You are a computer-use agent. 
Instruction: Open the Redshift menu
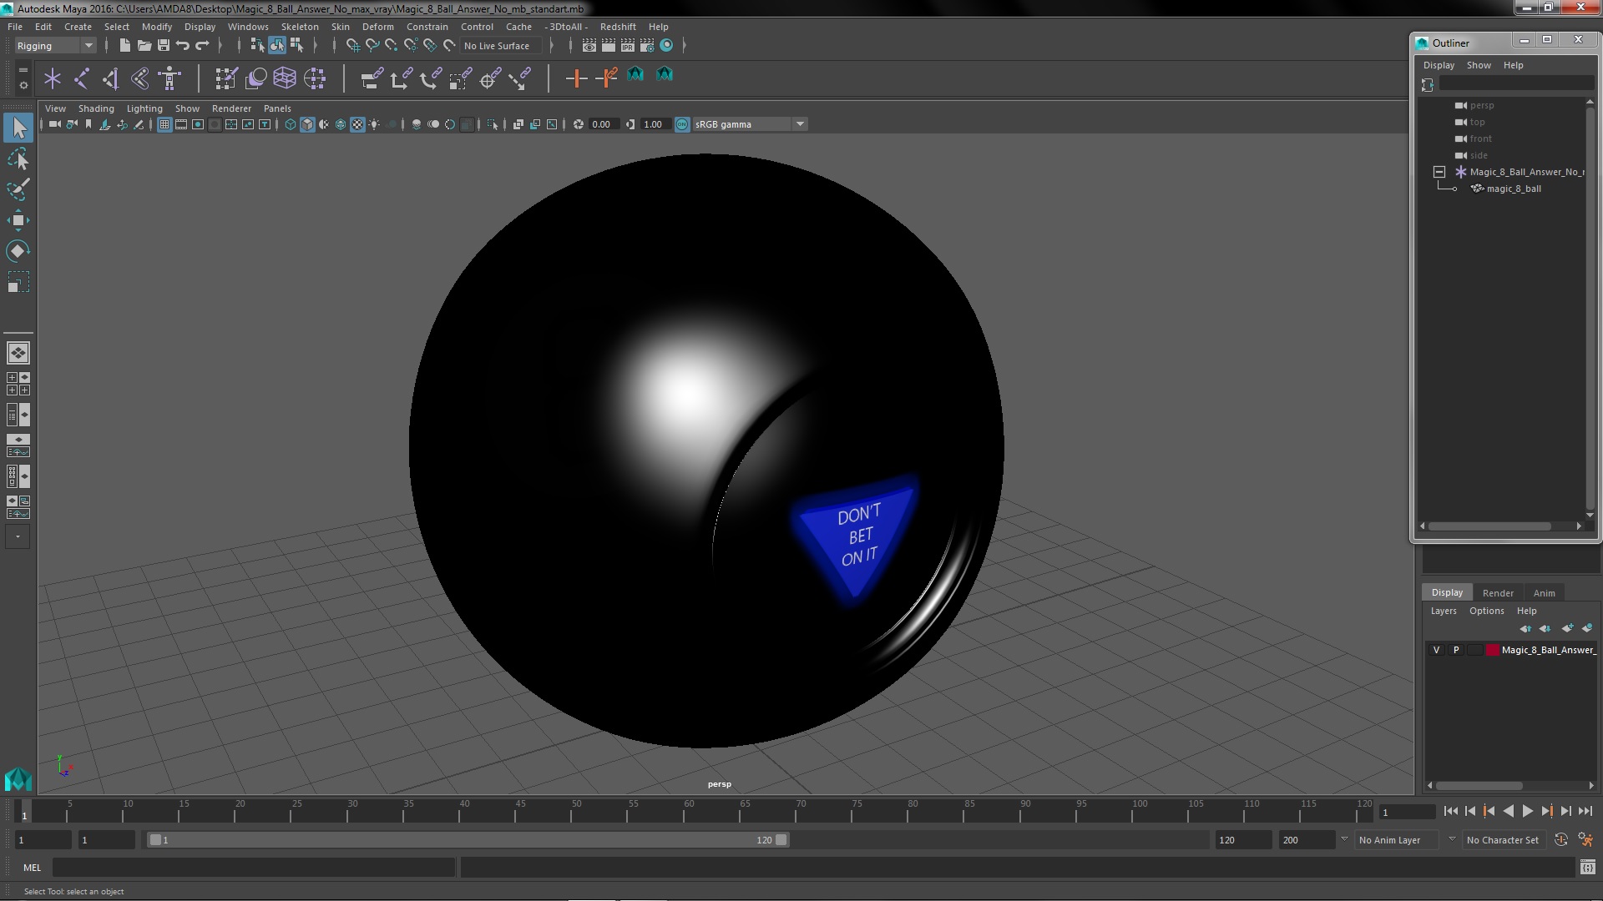(618, 27)
